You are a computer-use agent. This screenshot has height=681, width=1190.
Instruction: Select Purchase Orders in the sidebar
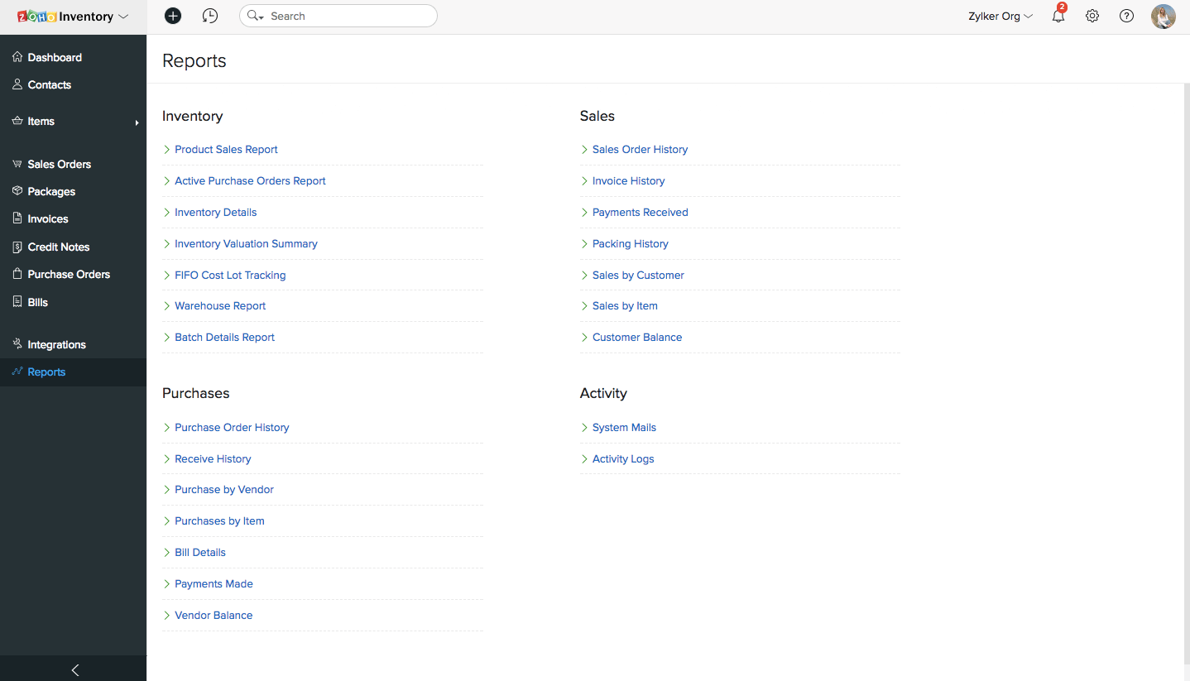(x=69, y=274)
